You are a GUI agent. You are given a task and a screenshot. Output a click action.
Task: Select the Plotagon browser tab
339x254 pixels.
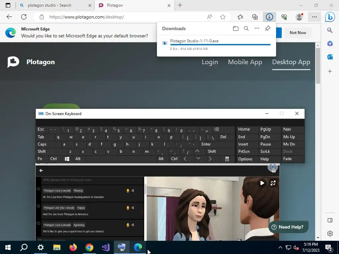[134, 5]
